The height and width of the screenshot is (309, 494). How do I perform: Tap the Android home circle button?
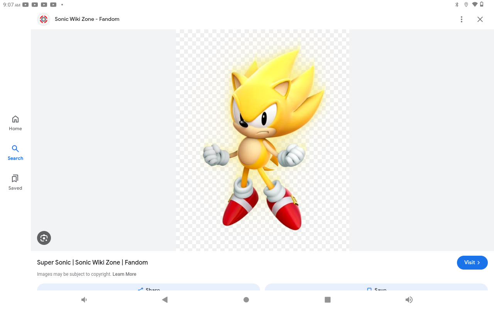pos(246,300)
